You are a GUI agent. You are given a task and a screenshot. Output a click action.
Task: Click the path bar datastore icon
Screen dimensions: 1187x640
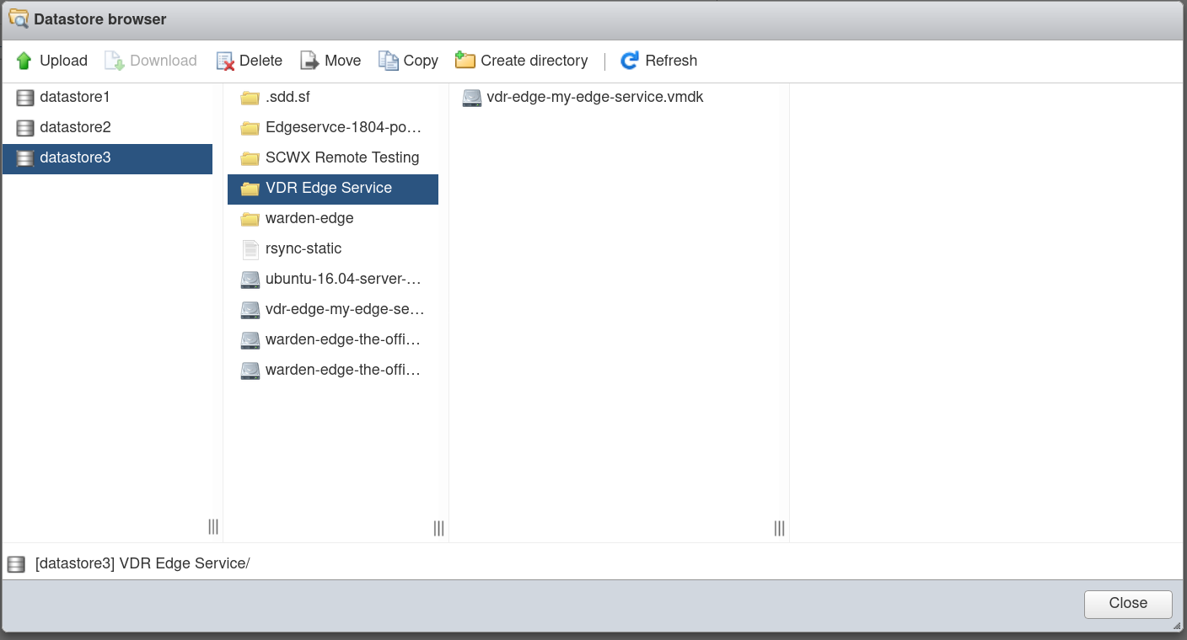pos(16,564)
